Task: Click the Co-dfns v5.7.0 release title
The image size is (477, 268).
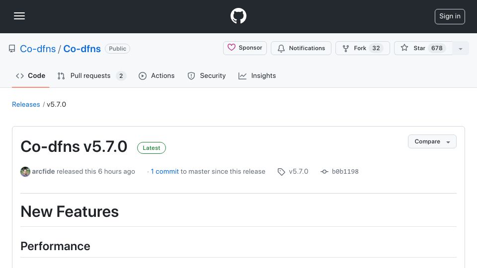Action: click(74, 146)
